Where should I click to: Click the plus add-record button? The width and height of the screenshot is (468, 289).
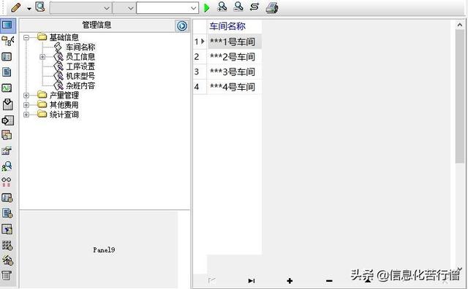coord(290,281)
